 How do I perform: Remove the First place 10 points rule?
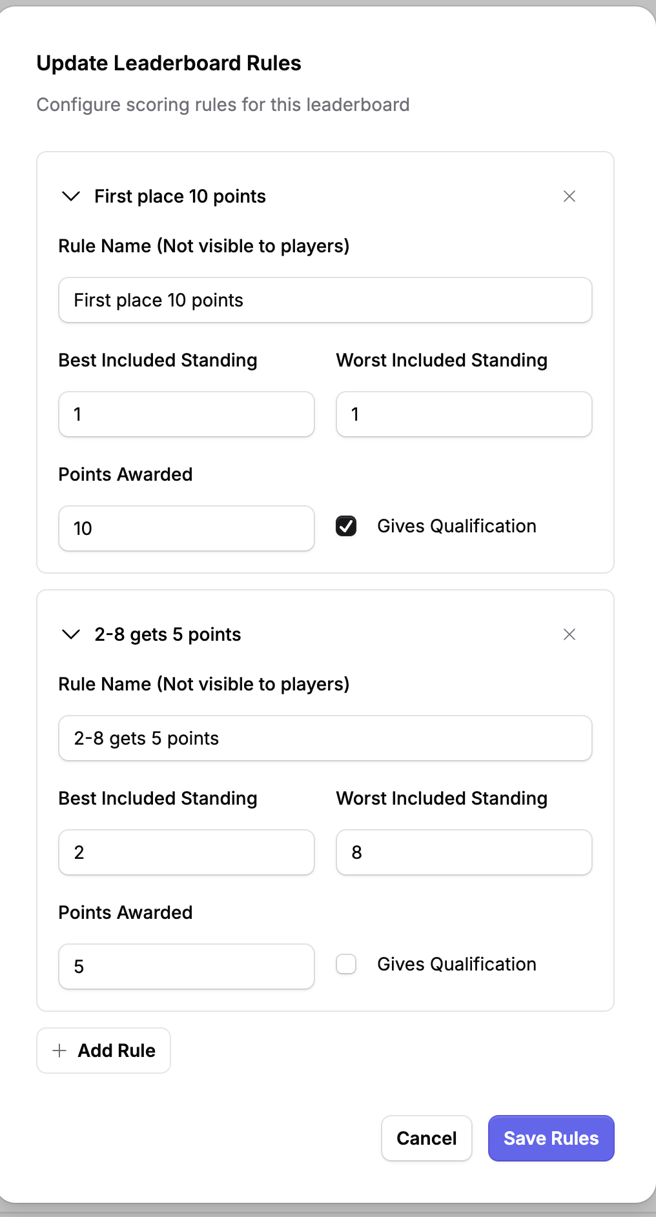(x=569, y=196)
